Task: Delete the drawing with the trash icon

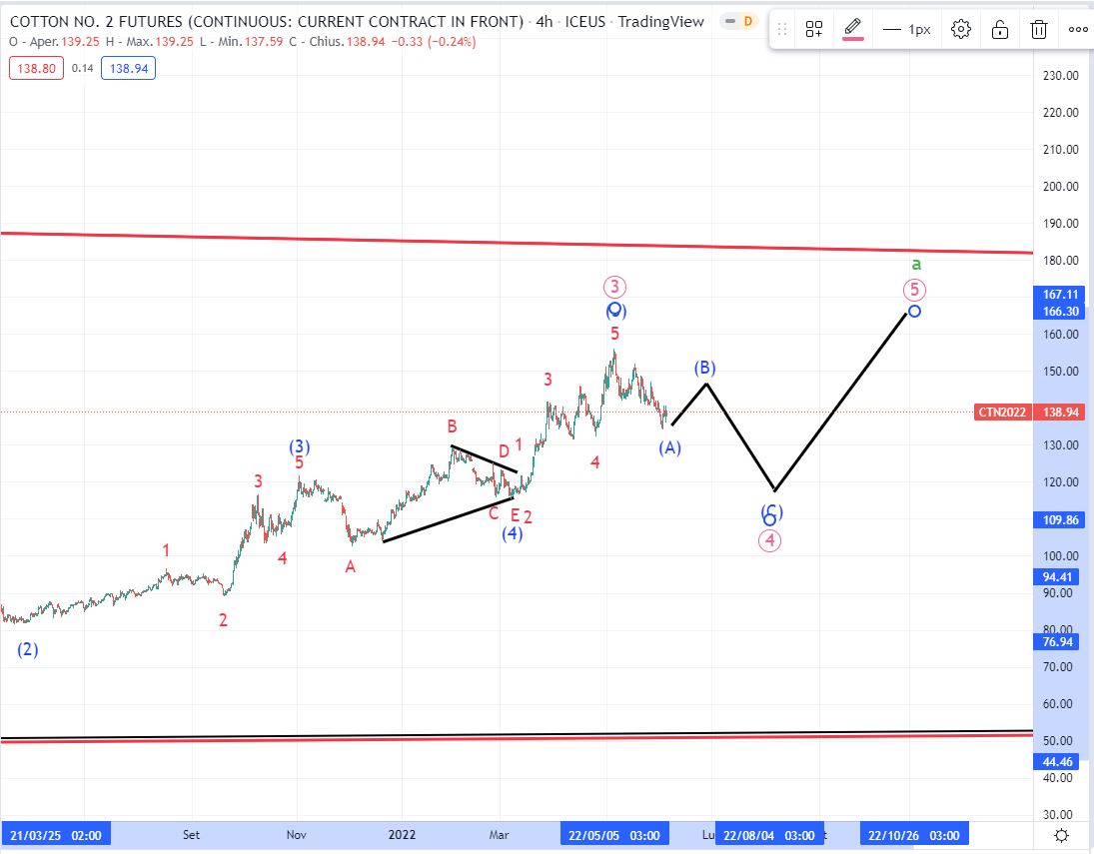Action: coord(1039,29)
